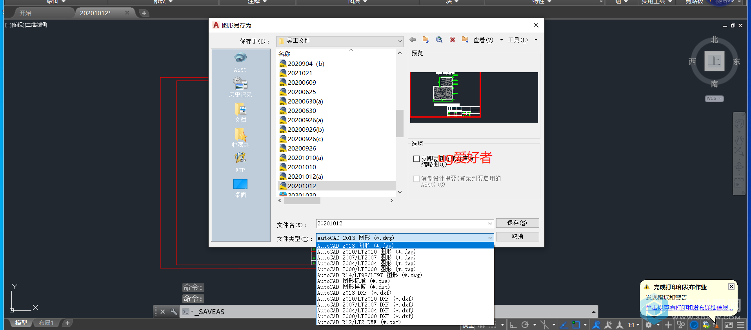Expand the 文件名 dropdown arrow

point(490,223)
